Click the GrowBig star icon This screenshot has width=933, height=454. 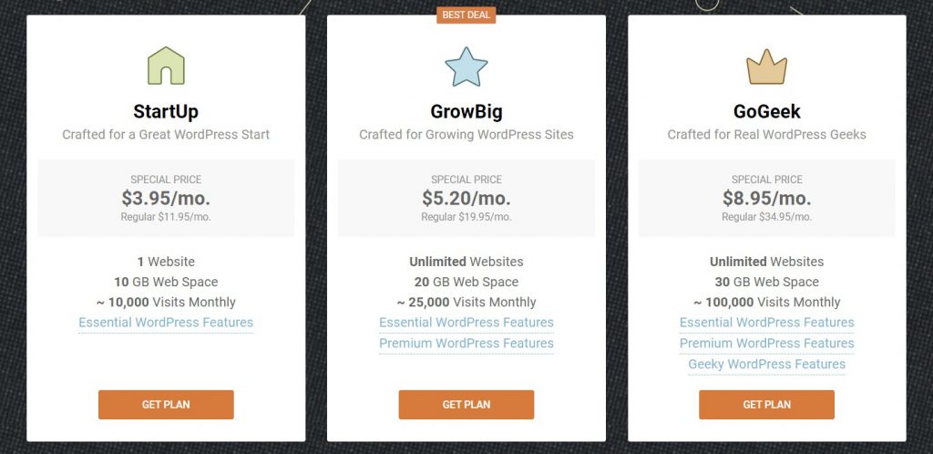point(466,67)
